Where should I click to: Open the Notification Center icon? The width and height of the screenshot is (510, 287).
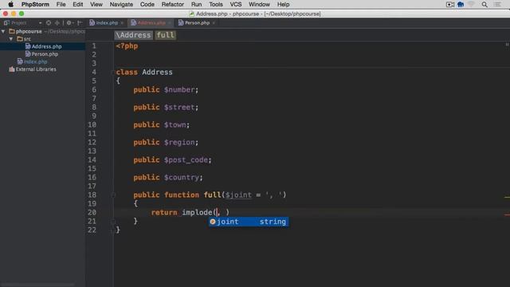[497, 5]
